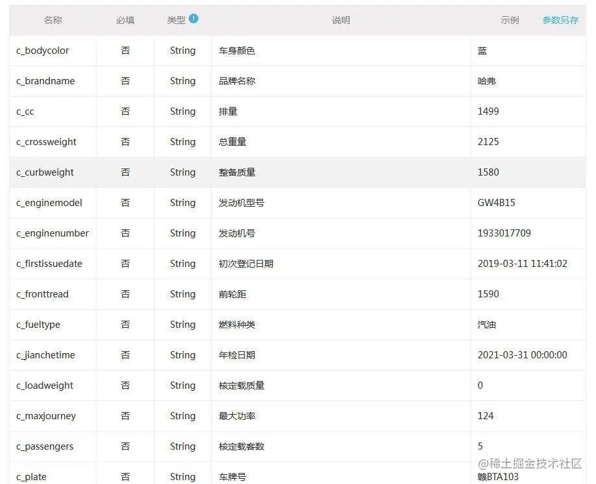Click the example value 1580
The image size is (596, 484).
488,172
